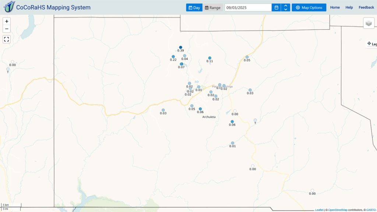Open the Map Options menu

[x=309, y=7]
